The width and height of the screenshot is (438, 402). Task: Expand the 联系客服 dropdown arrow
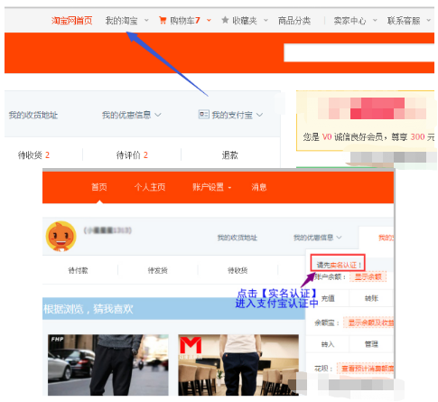click(429, 21)
